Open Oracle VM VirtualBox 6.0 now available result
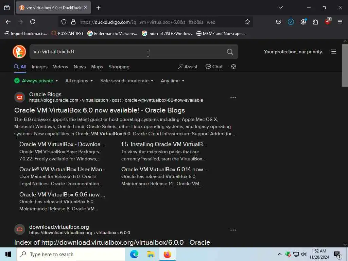 tap(100, 110)
